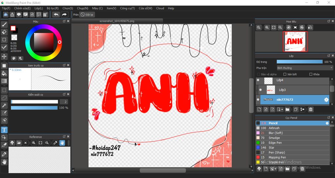Check the Bảo vệ alpha checkbox
Screen dimensions: 335x178
258,74
